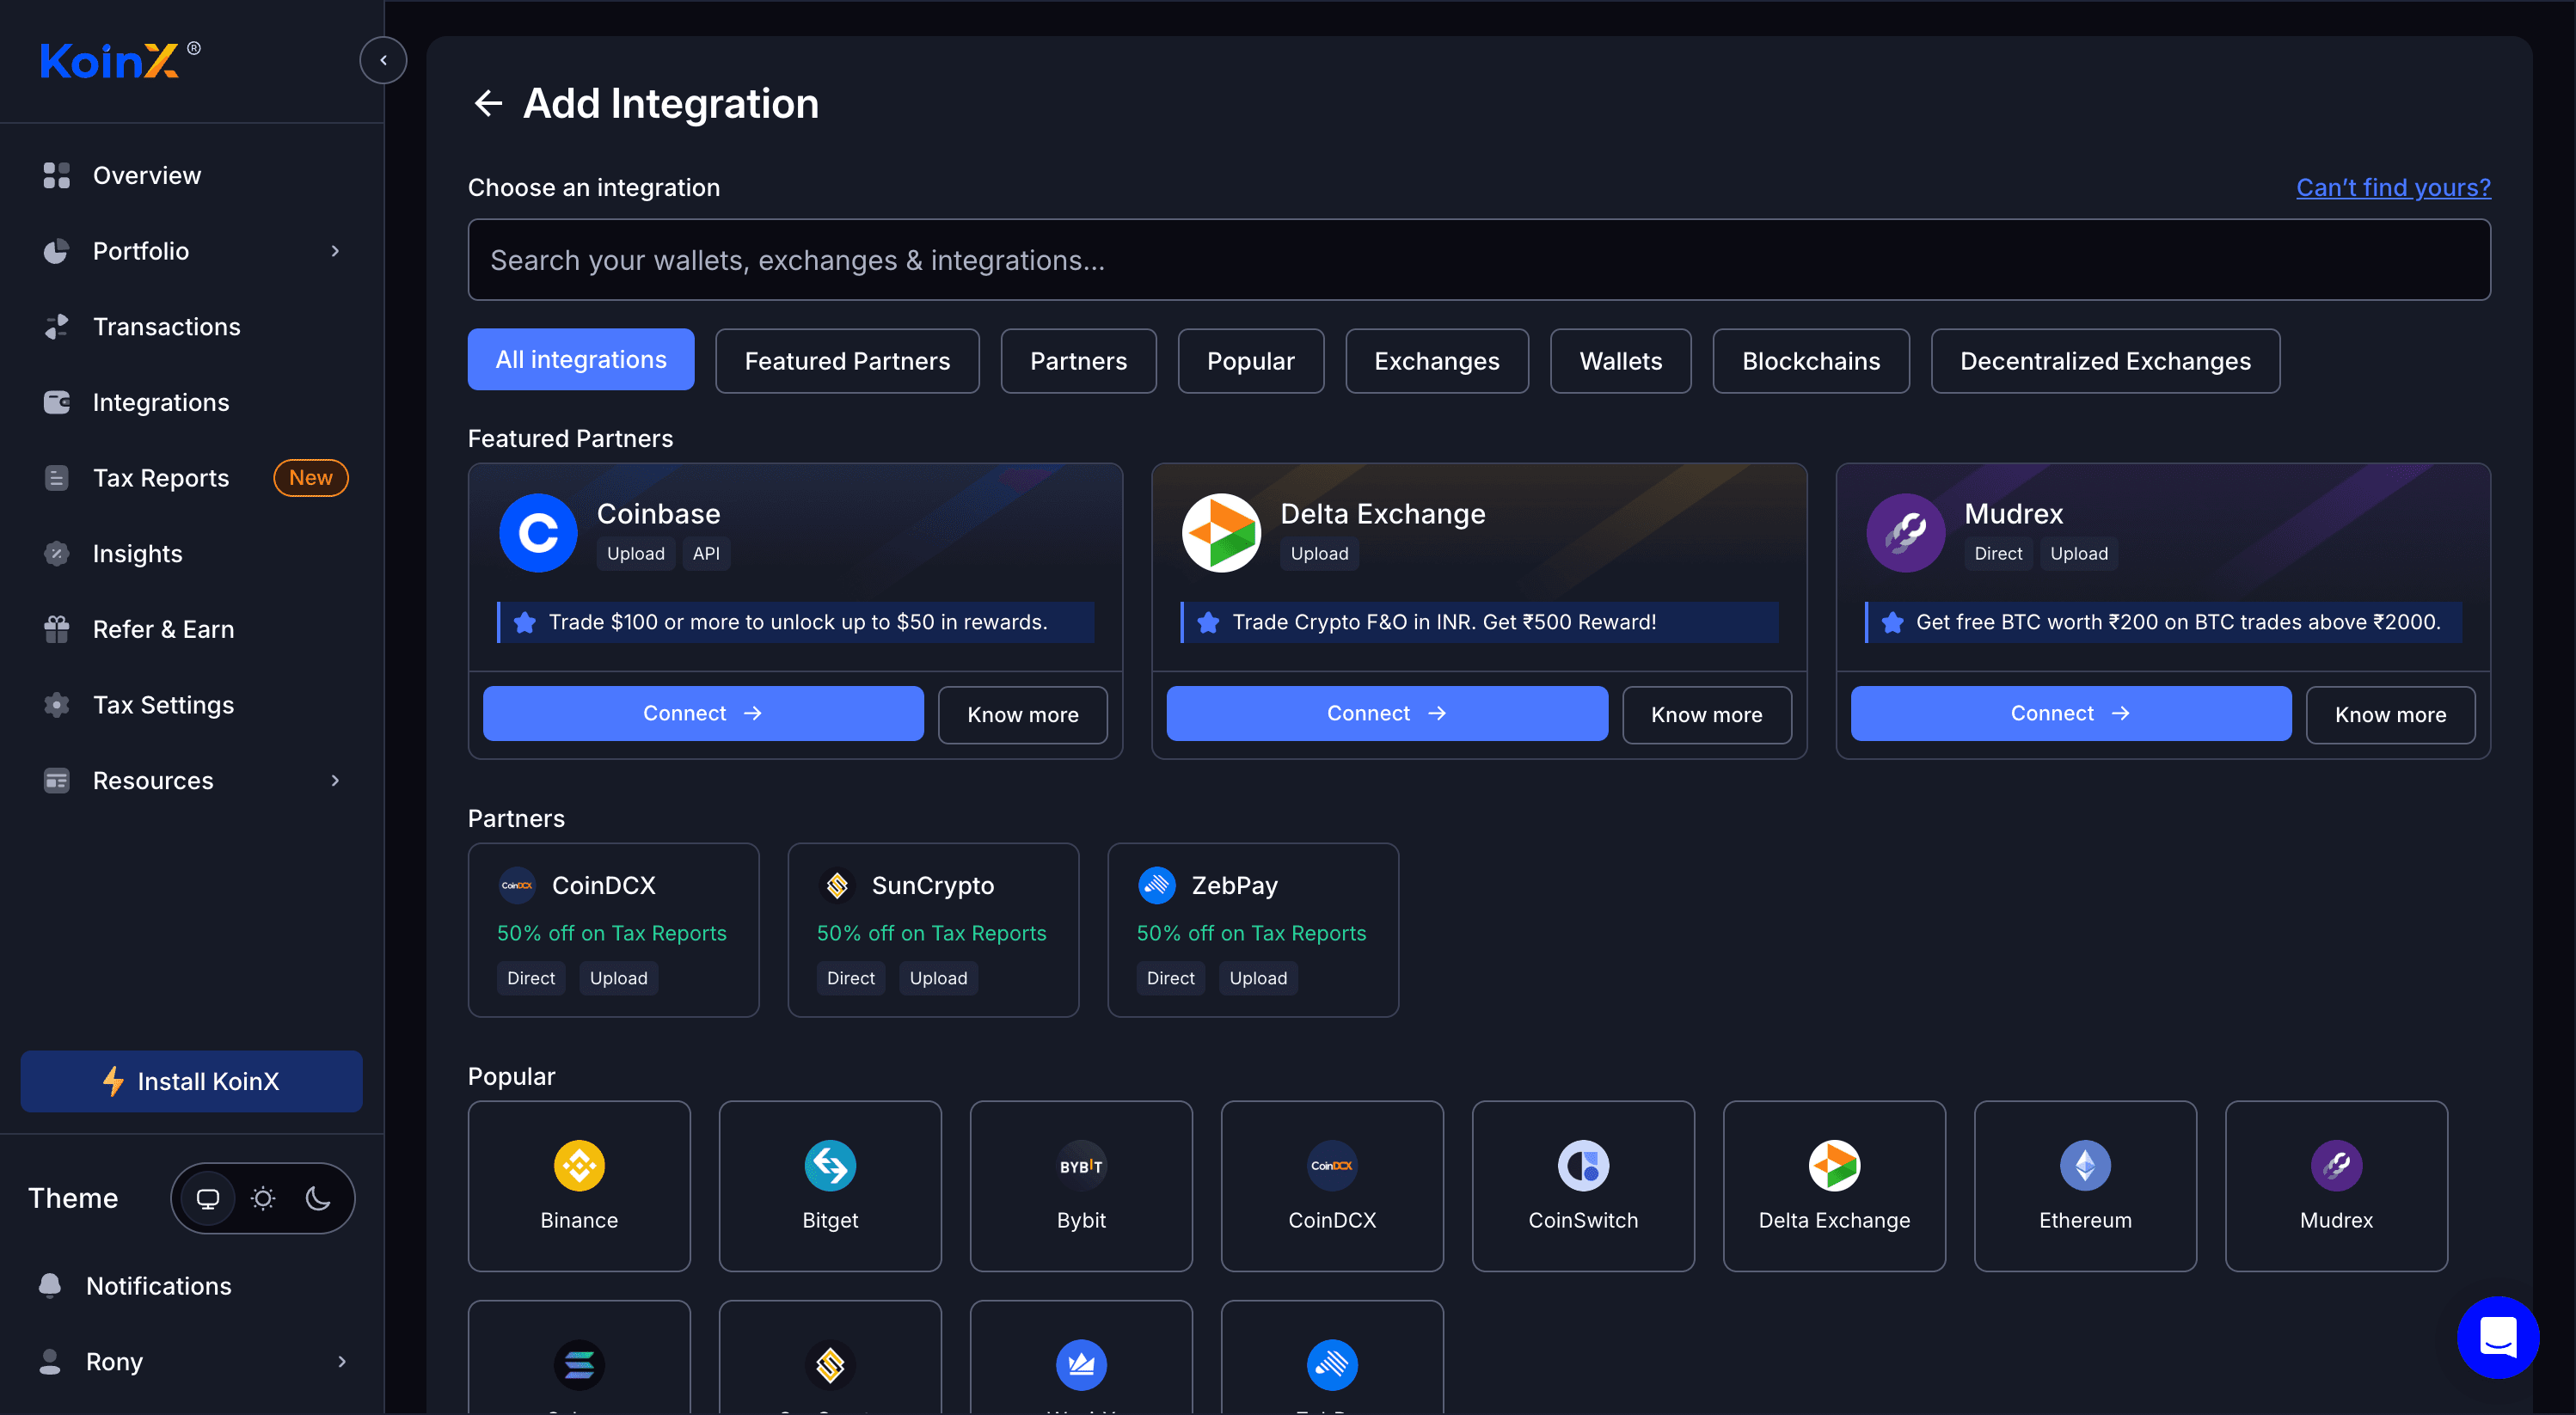Screen dimensions: 2576x1415
Task: Click the Ethereum icon in Popular
Action: tap(2085, 1165)
